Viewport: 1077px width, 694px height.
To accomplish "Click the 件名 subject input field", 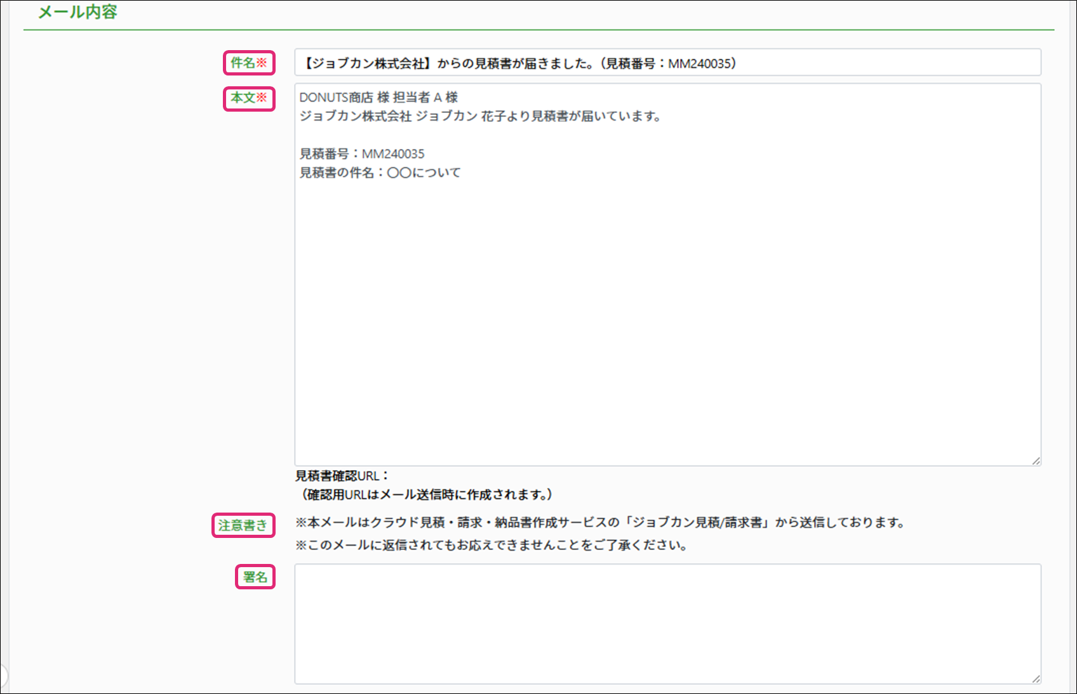I will tap(667, 63).
